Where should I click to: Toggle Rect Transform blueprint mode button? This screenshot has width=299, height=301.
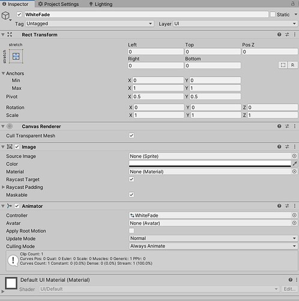pos(283,65)
